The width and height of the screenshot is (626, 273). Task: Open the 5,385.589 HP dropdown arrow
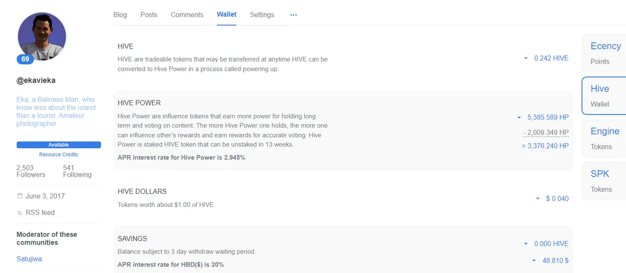tap(519, 117)
